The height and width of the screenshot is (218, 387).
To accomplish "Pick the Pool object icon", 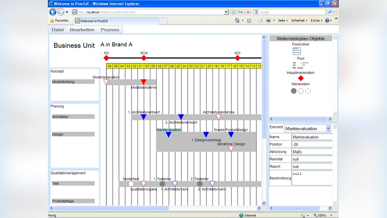I will [x=300, y=65].
